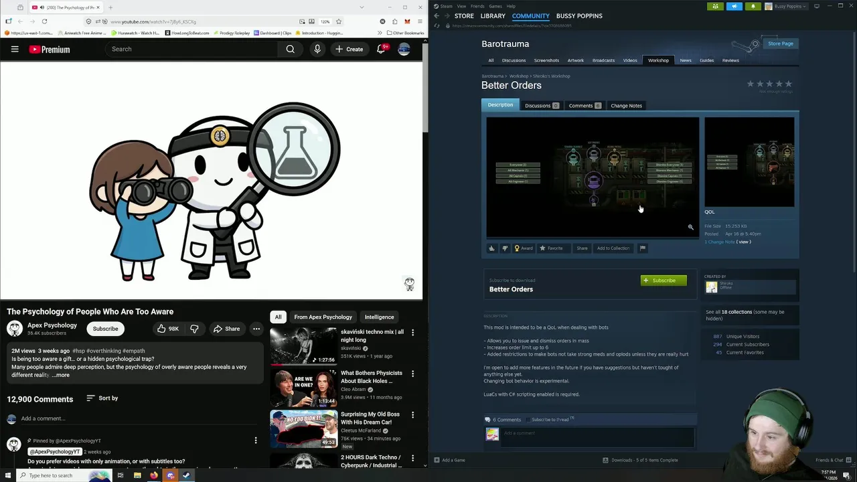Click the Add a comment field on YouTube
Image resolution: width=857 pixels, height=482 pixels.
pos(138,418)
